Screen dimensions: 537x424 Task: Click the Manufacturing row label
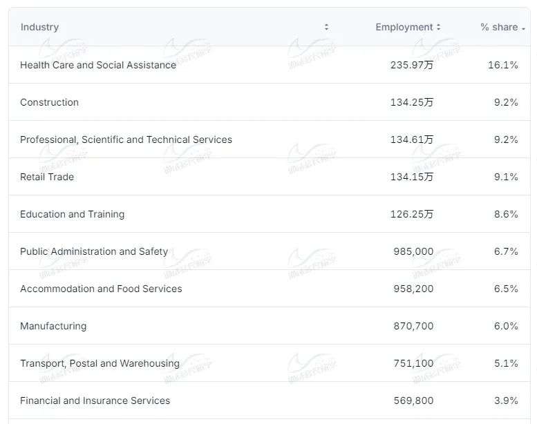tap(53, 326)
